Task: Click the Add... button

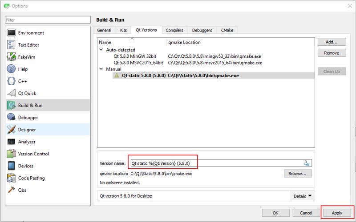Action: pyautogui.click(x=332, y=42)
